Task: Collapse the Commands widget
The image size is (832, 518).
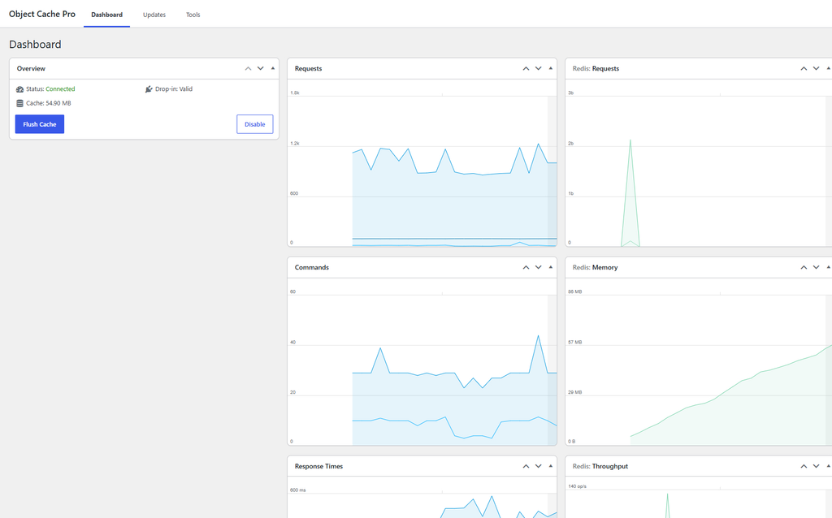Action: tap(551, 267)
